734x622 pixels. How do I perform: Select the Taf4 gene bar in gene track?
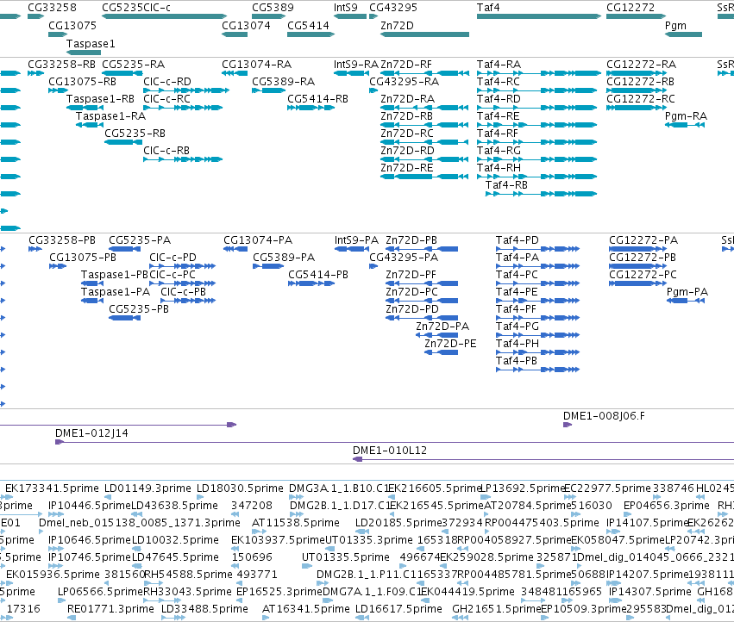pos(539,16)
